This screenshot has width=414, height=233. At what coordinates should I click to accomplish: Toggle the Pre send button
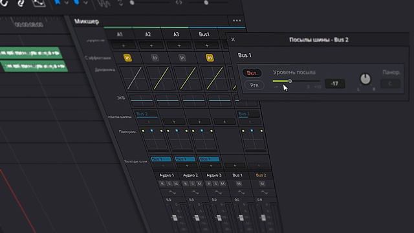click(x=254, y=85)
